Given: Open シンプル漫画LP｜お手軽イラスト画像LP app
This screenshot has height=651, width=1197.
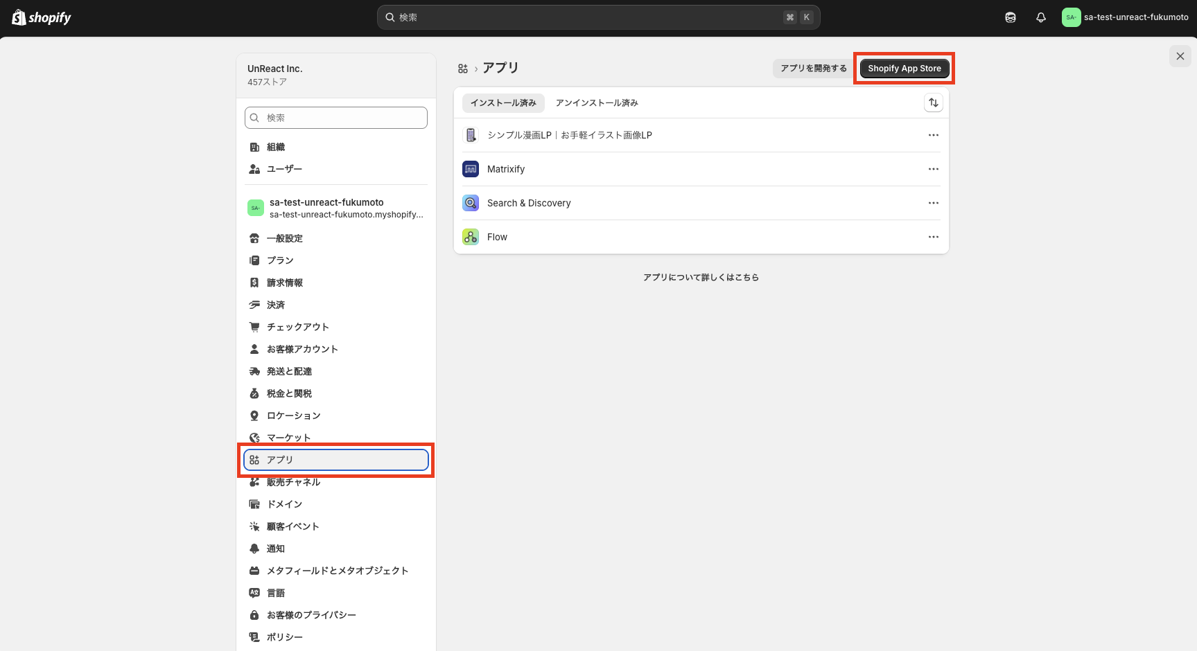Looking at the screenshot, I should coord(570,135).
